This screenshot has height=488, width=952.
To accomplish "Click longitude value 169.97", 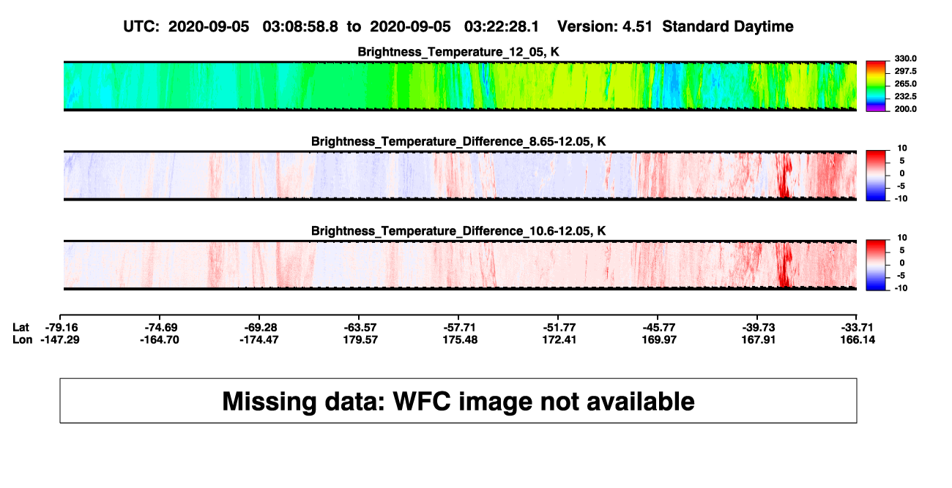I will pos(658,339).
